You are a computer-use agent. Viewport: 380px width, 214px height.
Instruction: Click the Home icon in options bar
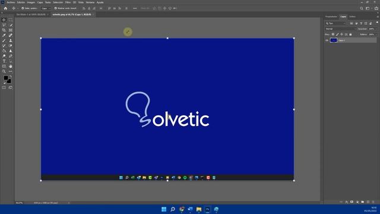pyautogui.click(x=5, y=8)
